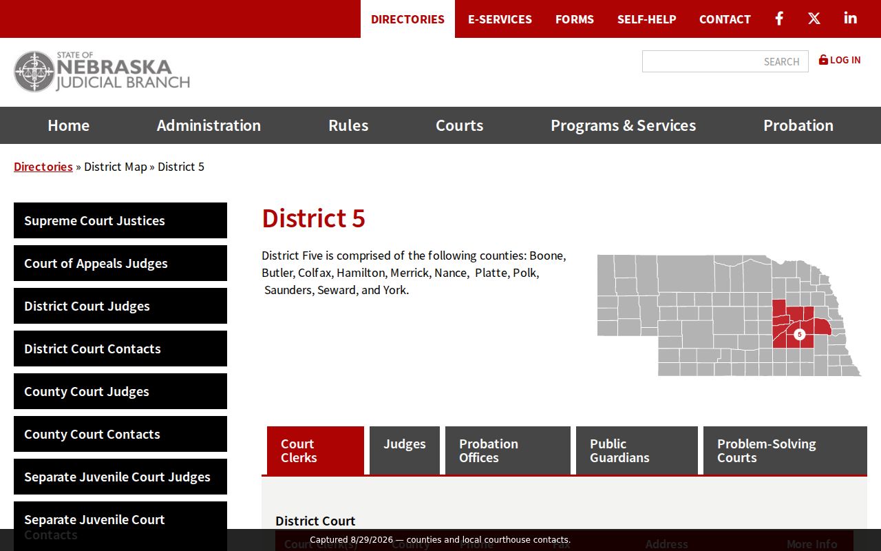Switch to the Public Guardians tab
The height and width of the screenshot is (551, 881).
pyautogui.click(x=637, y=450)
